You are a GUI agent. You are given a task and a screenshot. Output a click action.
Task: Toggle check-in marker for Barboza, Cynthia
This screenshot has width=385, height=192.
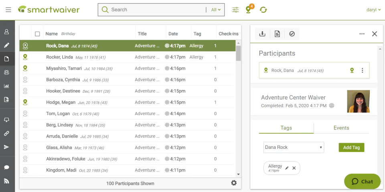point(25,80)
